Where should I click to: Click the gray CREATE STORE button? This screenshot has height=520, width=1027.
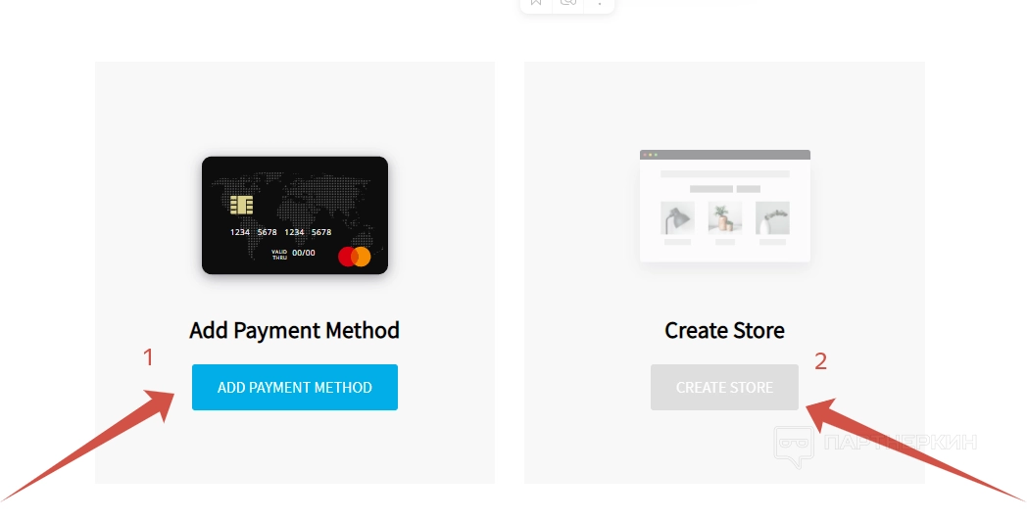pos(724,387)
